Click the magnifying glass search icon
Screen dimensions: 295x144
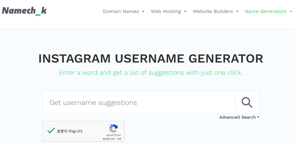(247, 102)
